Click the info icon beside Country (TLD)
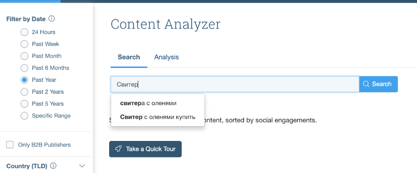417x173 pixels. tap(53, 166)
